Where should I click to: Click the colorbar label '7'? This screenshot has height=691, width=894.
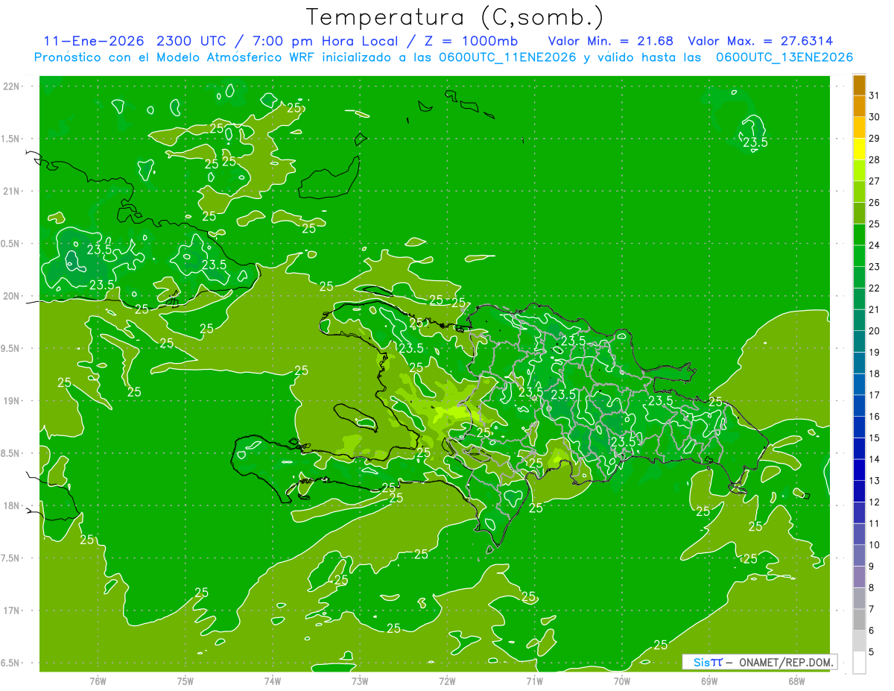(872, 610)
